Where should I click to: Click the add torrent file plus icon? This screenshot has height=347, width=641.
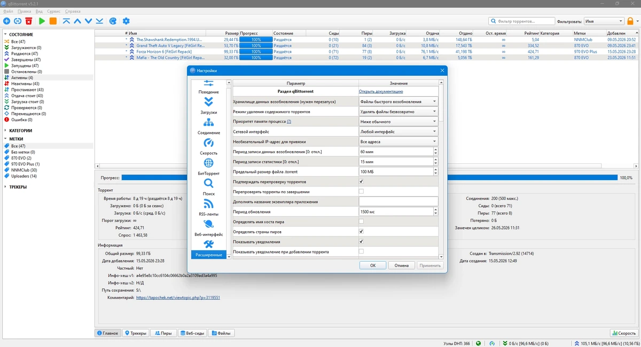click(6, 21)
